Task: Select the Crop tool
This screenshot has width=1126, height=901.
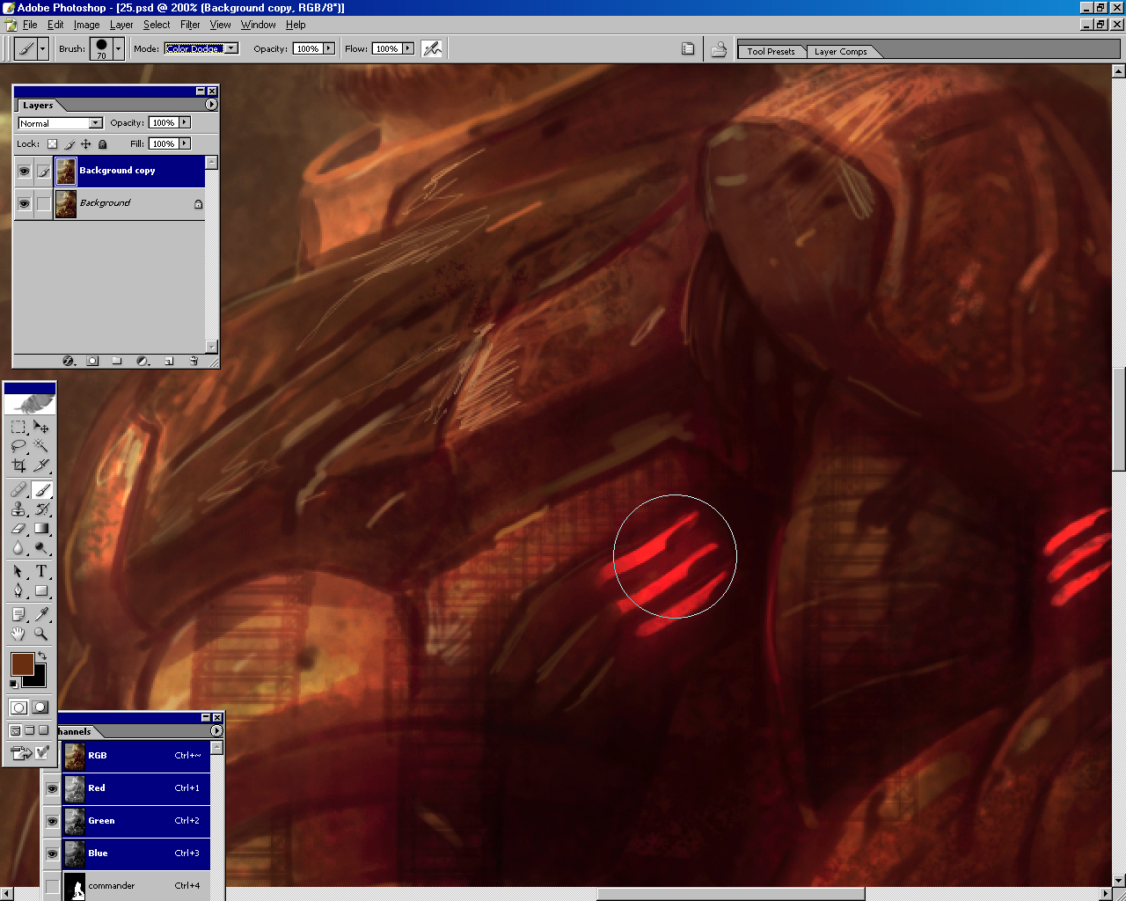Action: (18, 465)
